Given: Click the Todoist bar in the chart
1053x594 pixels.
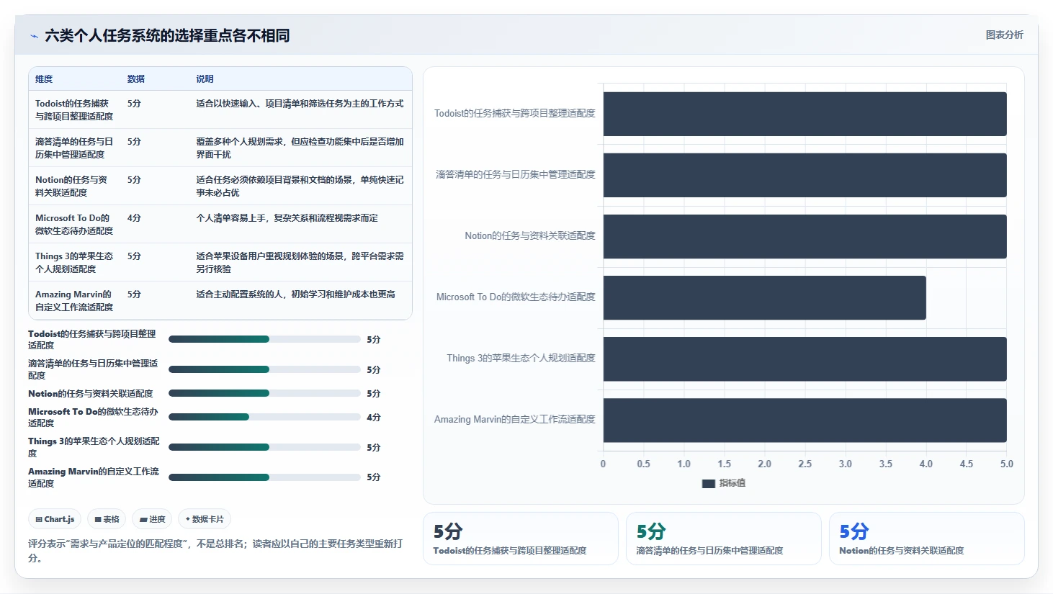Looking at the screenshot, I should click(805, 114).
